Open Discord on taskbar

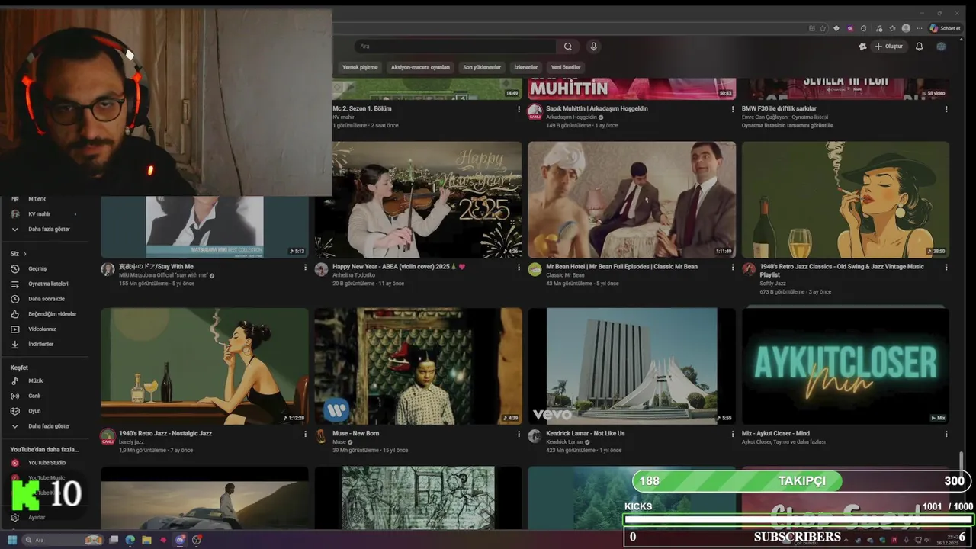180,540
